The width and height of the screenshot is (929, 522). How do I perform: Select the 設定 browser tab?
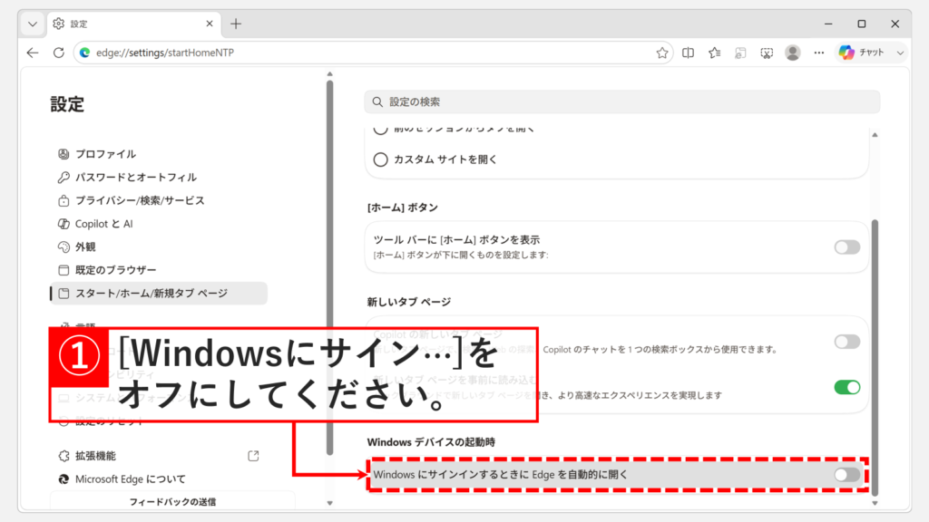(134, 24)
